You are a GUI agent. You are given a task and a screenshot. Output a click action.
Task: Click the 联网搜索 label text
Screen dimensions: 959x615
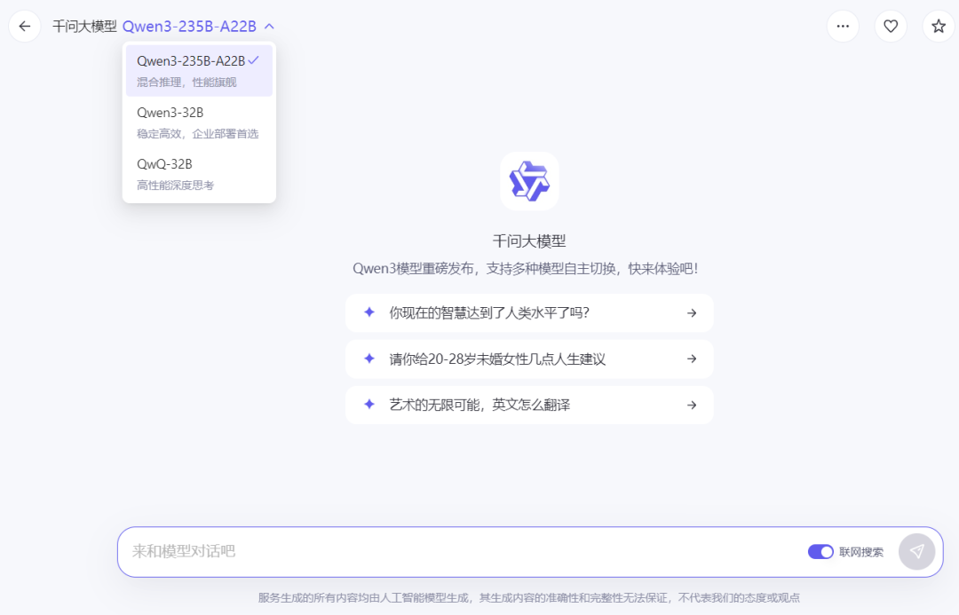(x=861, y=552)
